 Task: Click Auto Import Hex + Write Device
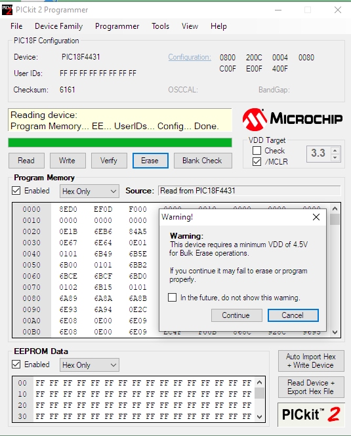[x=311, y=361]
